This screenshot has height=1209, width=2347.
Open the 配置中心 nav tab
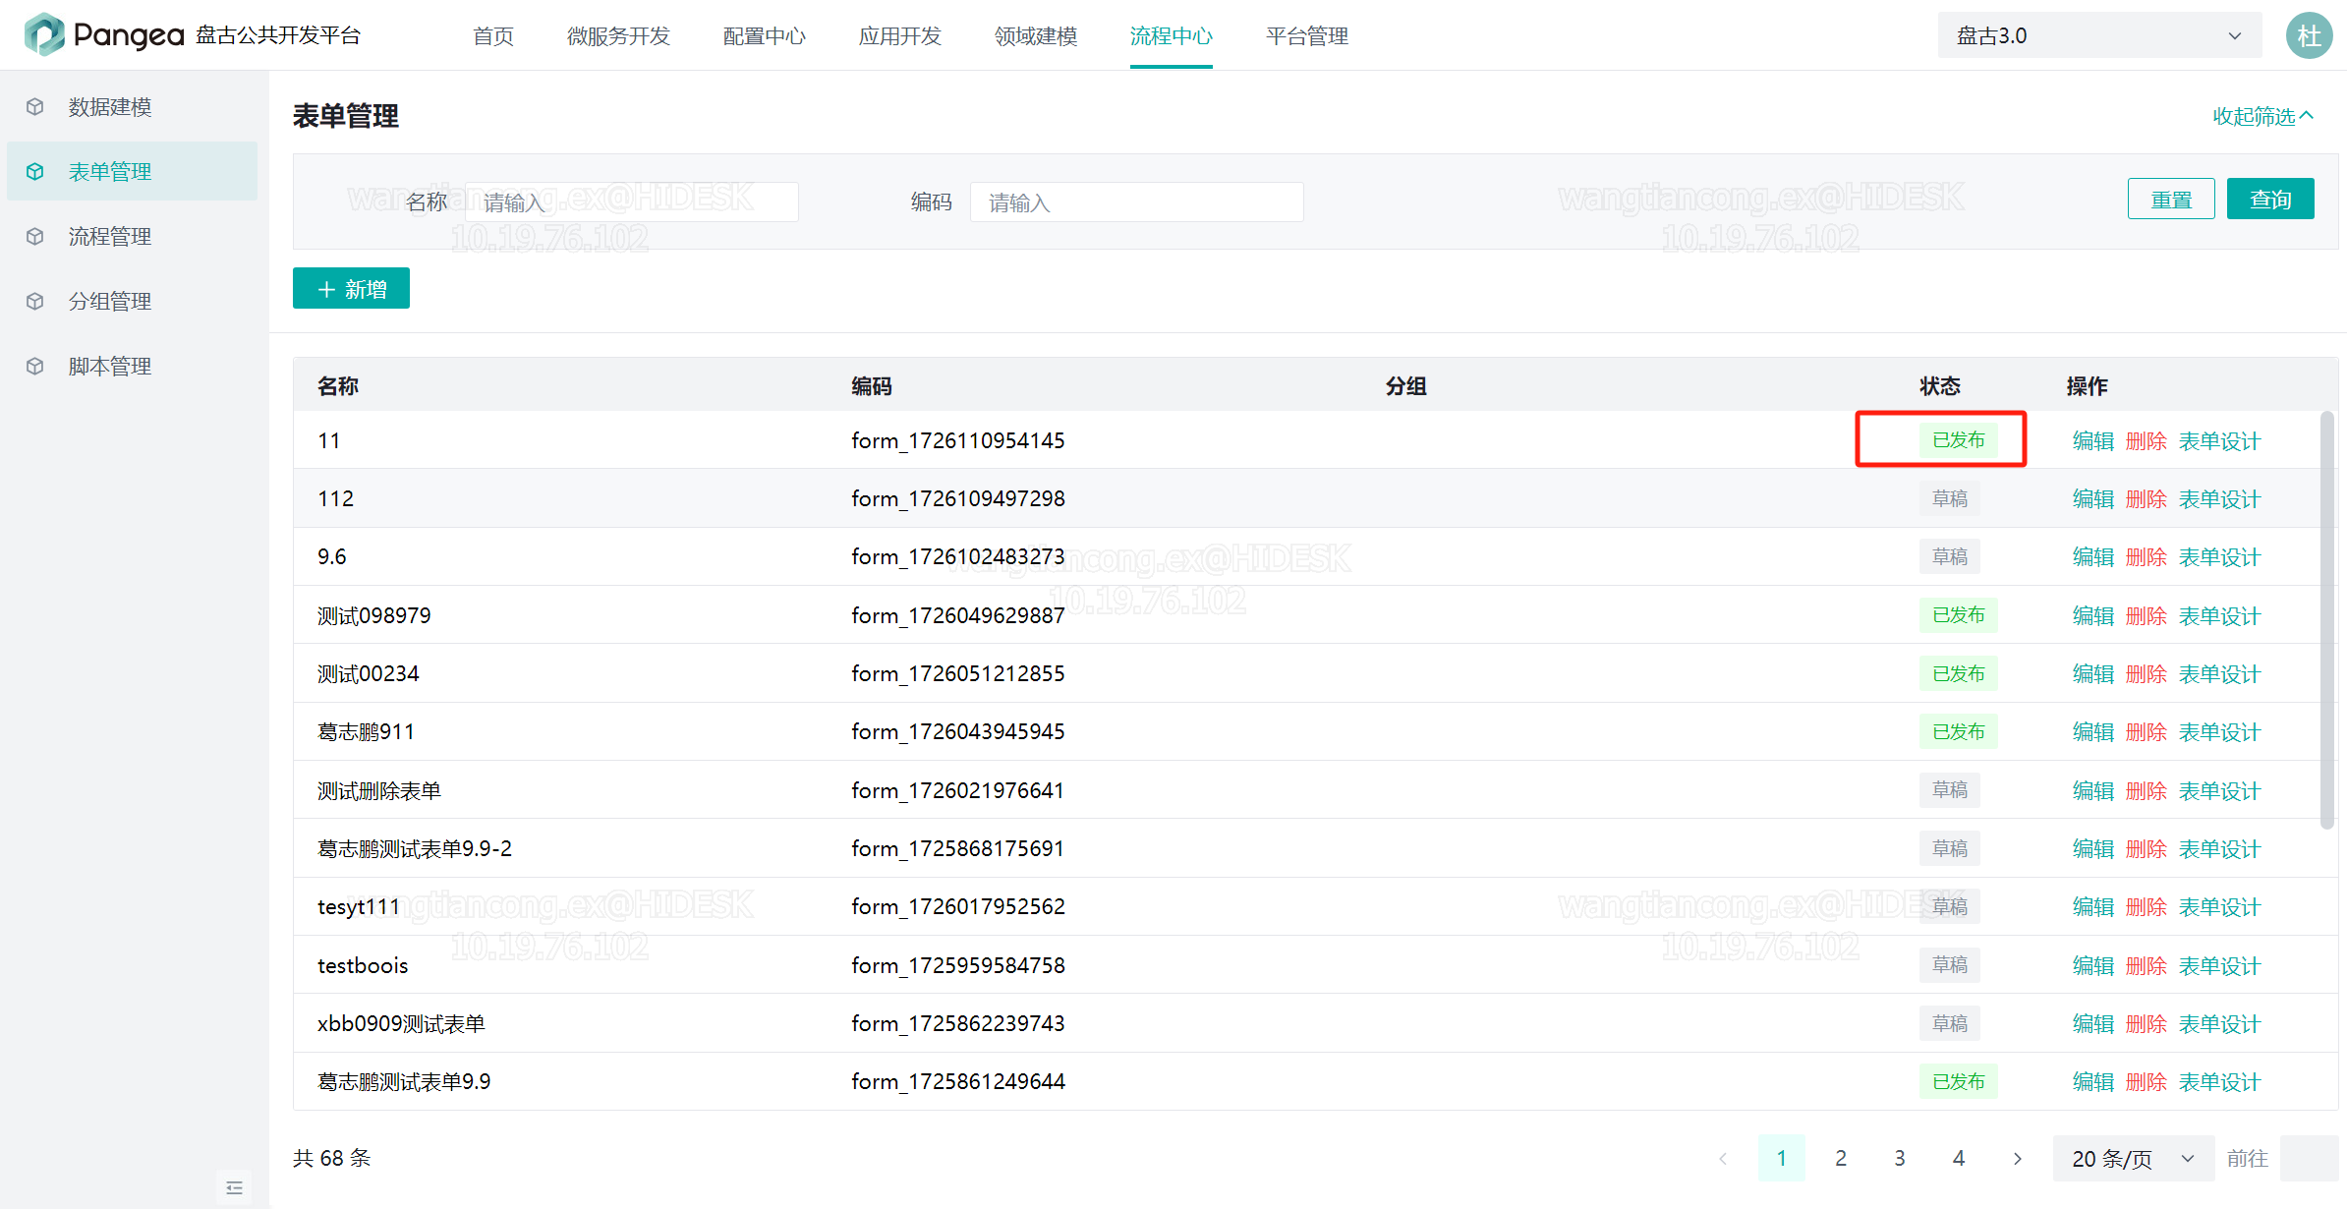tap(764, 36)
